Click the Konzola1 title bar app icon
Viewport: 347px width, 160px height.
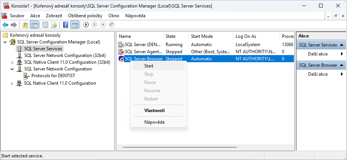(6, 6)
